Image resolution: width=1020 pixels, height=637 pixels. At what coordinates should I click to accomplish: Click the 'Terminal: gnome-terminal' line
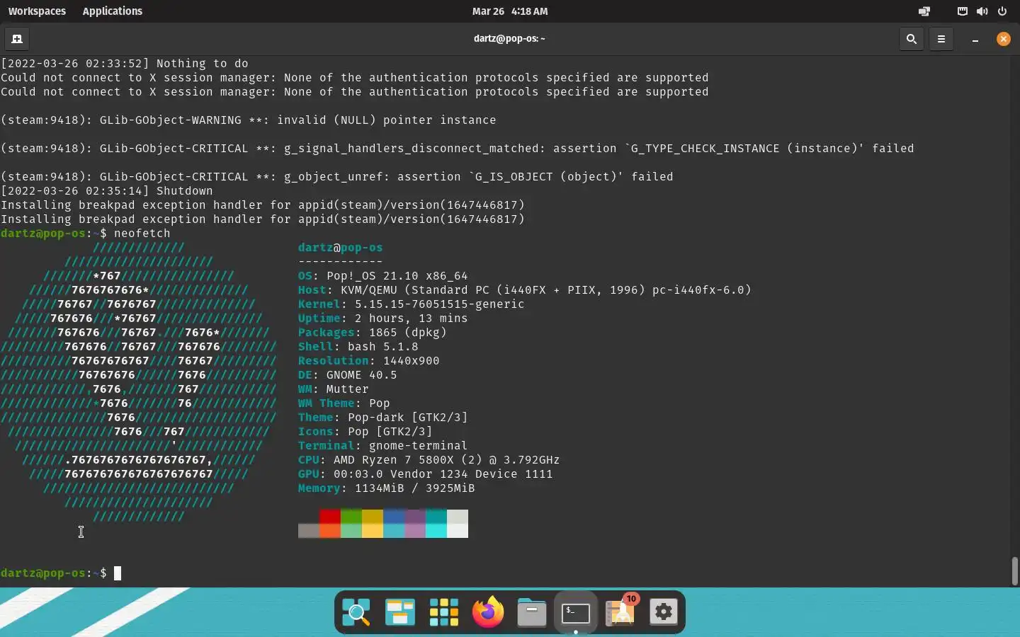(x=383, y=446)
